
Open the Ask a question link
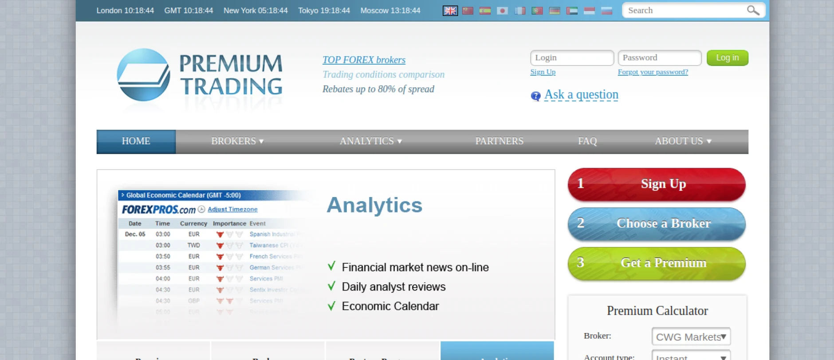581,95
